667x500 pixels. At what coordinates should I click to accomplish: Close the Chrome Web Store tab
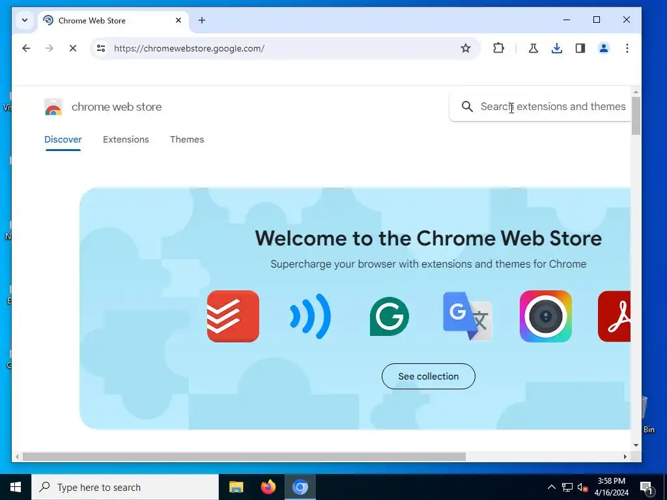pyautogui.click(x=178, y=20)
